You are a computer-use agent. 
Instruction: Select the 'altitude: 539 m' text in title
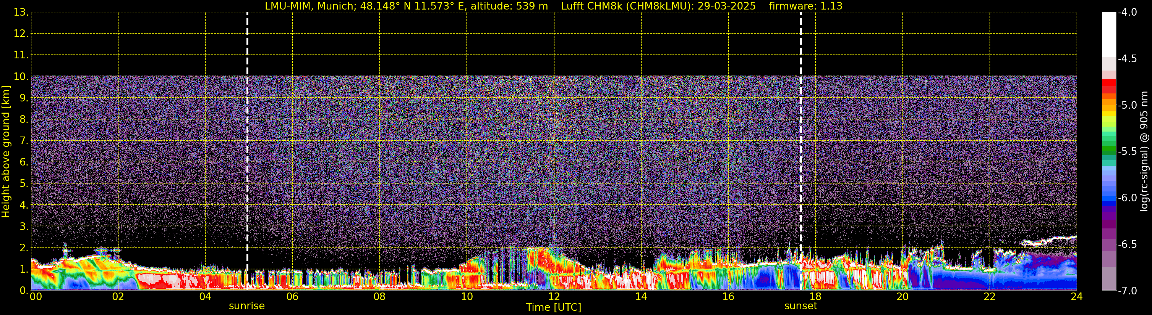coord(509,6)
